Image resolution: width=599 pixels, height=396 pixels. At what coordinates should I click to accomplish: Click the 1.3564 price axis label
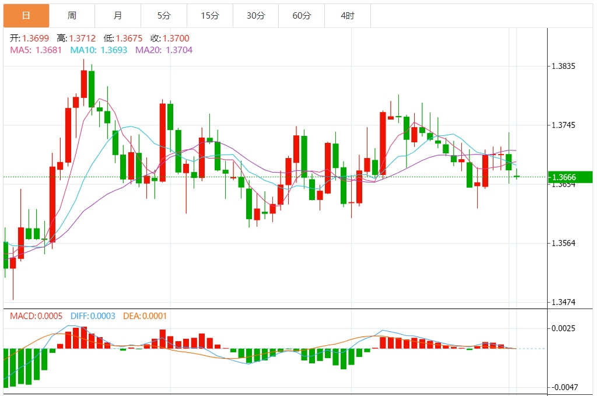coord(563,243)
